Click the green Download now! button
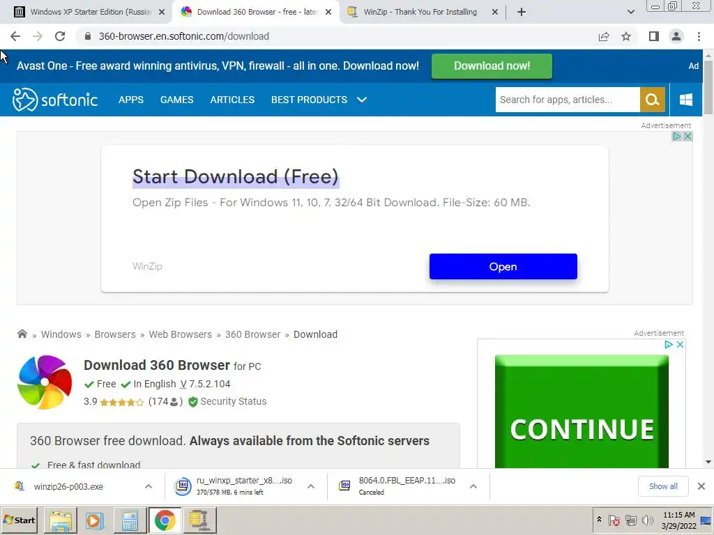 coord(492,66)
